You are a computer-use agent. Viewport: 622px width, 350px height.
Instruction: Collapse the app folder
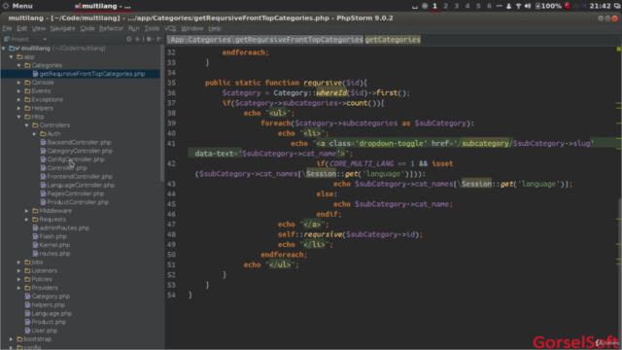pyautogui.click(x=11, y=56)
